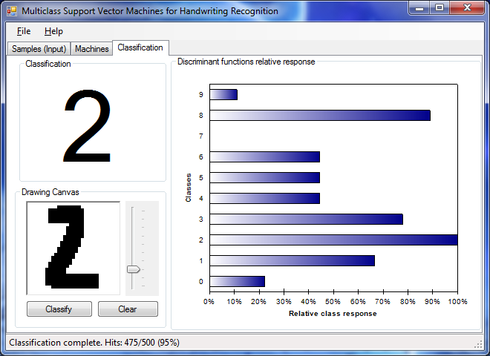The width and height of the screenshot is (490, 356).
Task: Maximize the application window
Action: pyautogui.click(x=440, y=8)
